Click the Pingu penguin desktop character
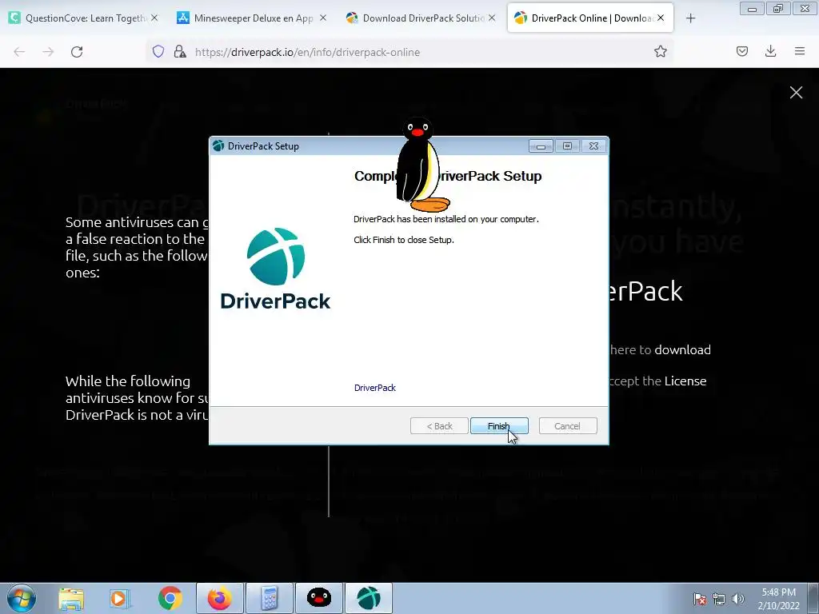The width and height of the screenshot is (819, 614). 422,165
